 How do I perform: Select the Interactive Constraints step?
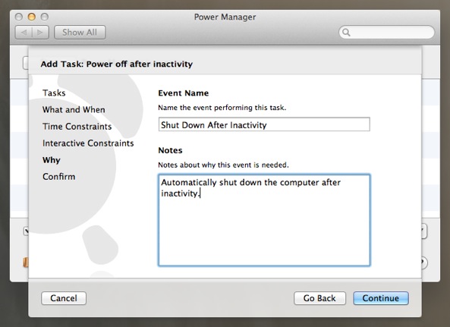click(x=88, y=143)
